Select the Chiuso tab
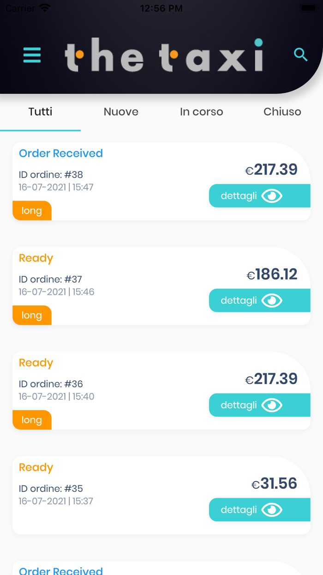Screen dimensions: 323x575 click(x=282, y=112)
